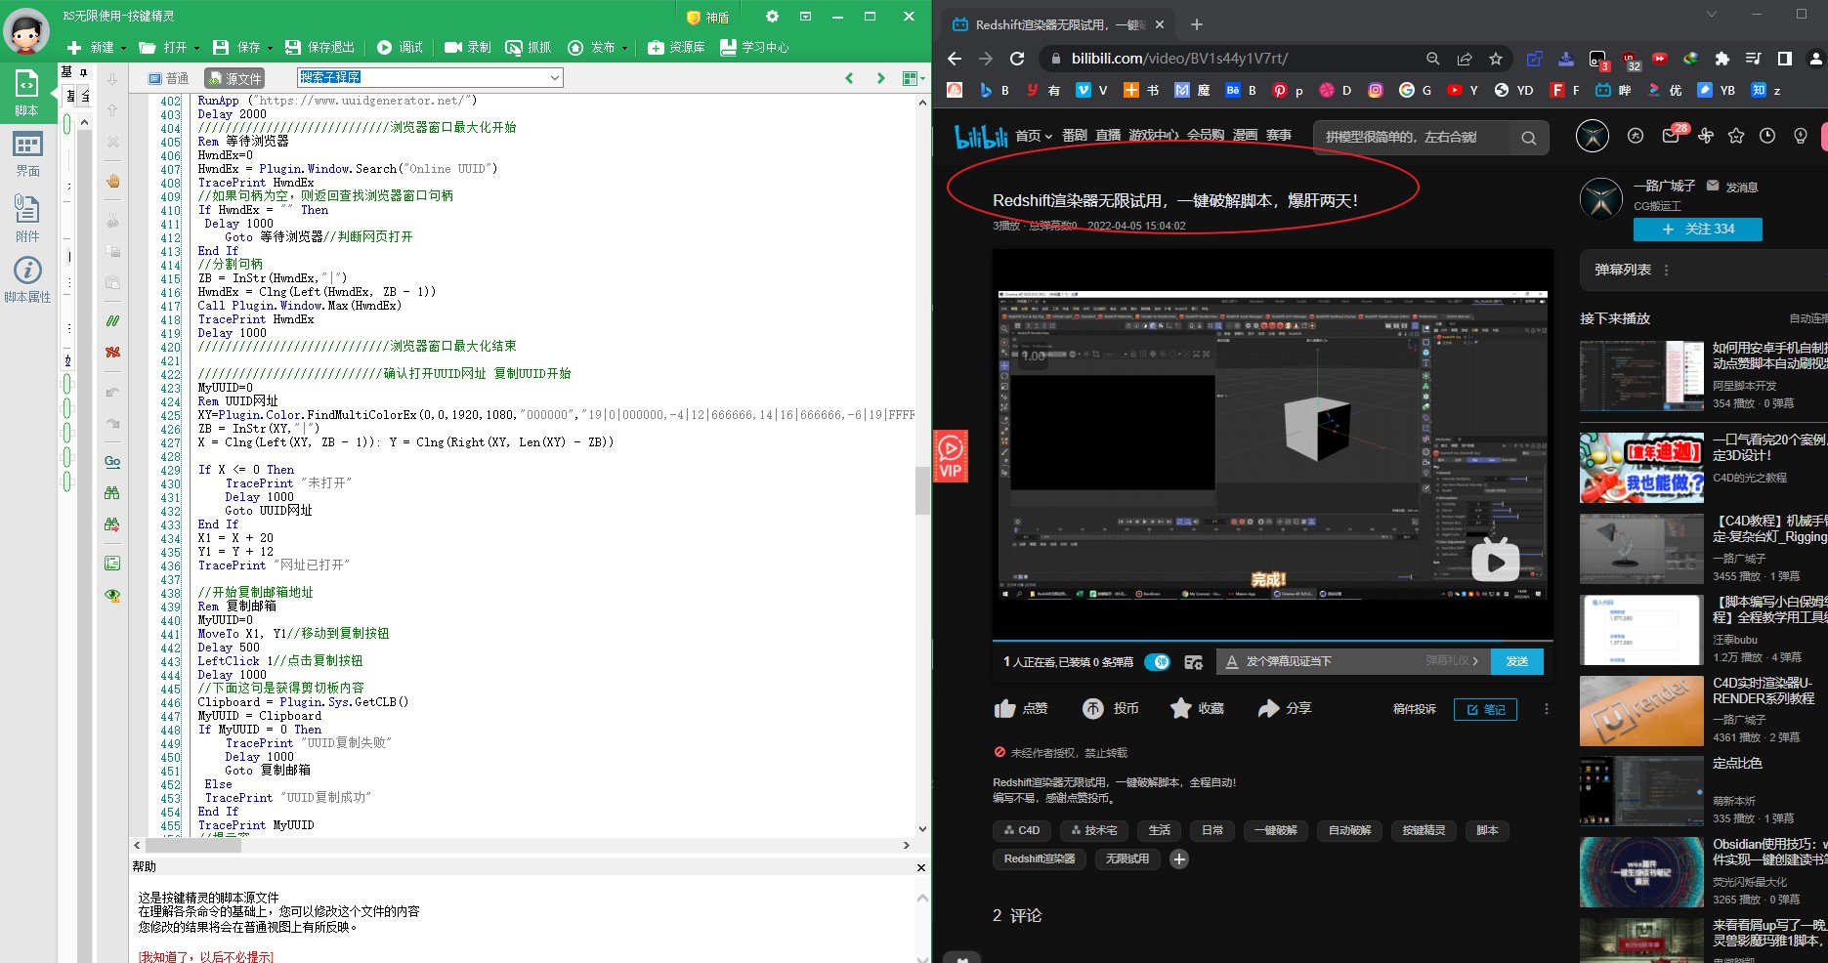Viewport: 1828px width, 963px height.
Task: Close the 帮助 help panel
Action: coord(920,867)
